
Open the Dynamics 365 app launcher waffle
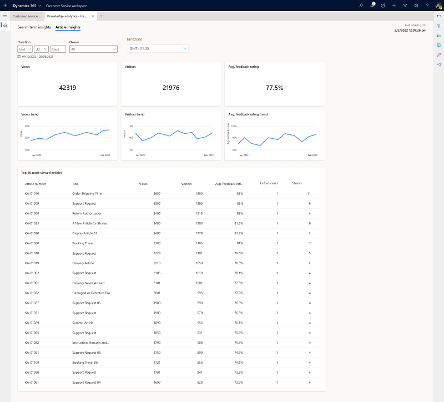[6, 6]
